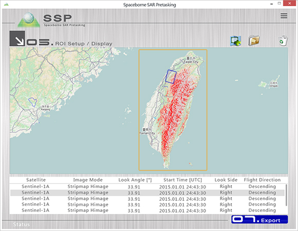Click the Look Side column header

coord(226,180)
